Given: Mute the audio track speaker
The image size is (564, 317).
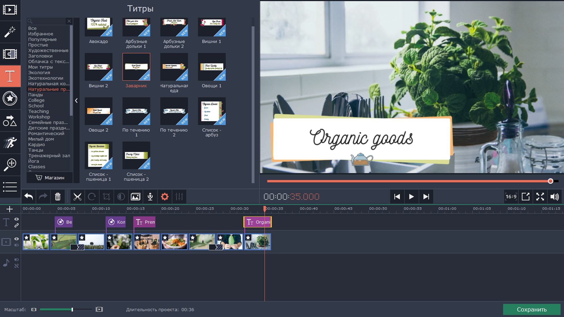Looking at the screenshot, I should coord(16,259).
